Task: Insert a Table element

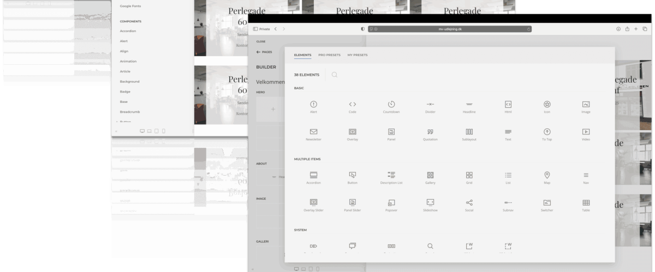Action: (x=586, y=205)
